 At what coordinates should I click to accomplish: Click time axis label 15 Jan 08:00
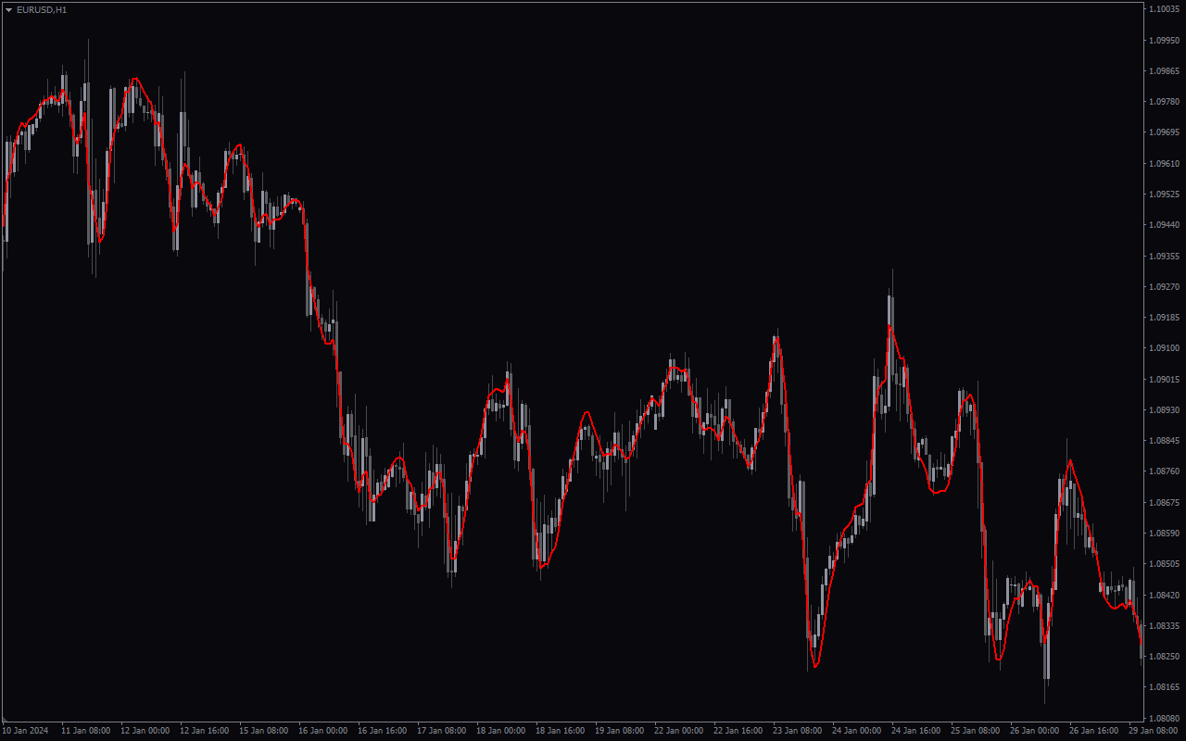[x=263, y=730]
